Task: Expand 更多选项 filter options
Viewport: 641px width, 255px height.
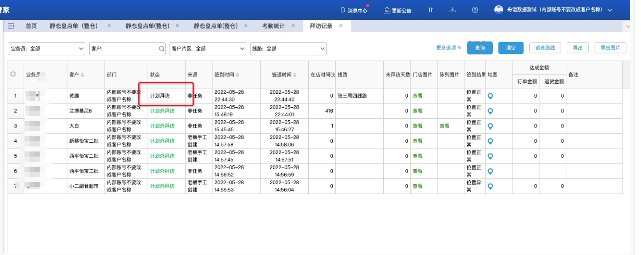Action: (x=449, y=48)
